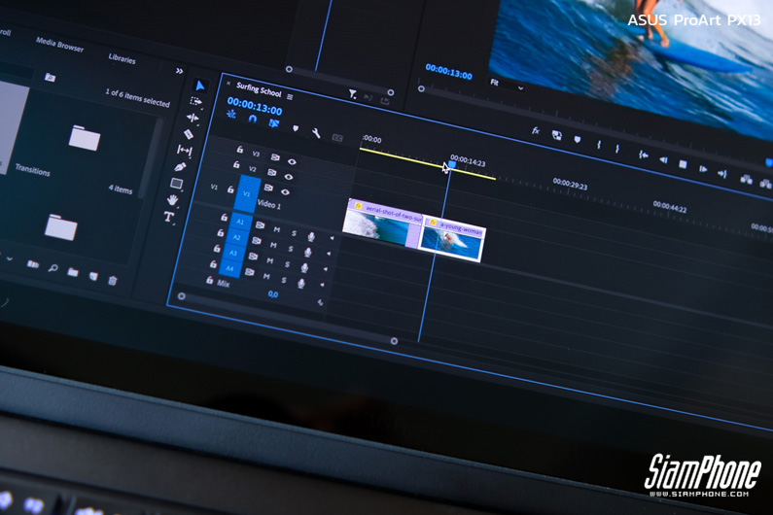
Task: Select the Selection arrow tool
Action: tap(199, 86)
